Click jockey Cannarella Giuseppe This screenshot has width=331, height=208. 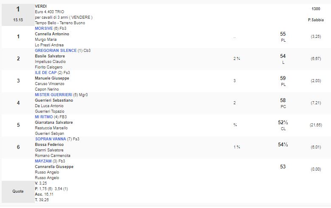coord(54,167)
